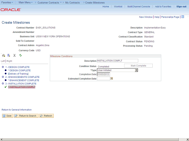Open the Type dropdown showing User Initiated
This screenshot has width=189, height=141.
[118, 70]
